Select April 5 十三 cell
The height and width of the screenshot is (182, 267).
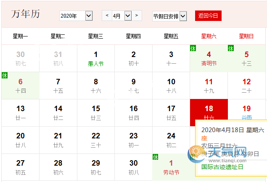[246, 58]
